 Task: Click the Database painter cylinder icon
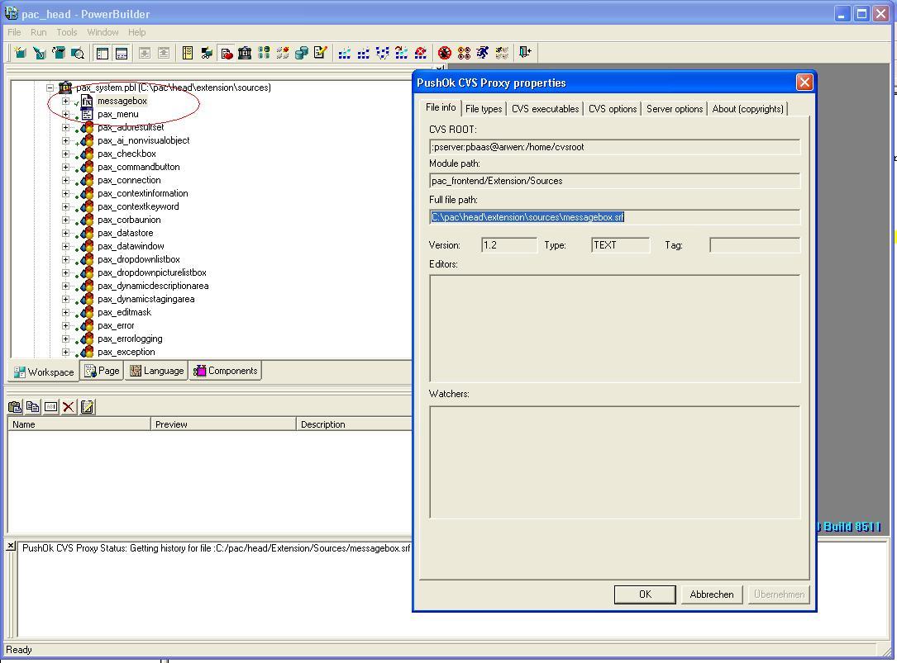click(302, 53)
